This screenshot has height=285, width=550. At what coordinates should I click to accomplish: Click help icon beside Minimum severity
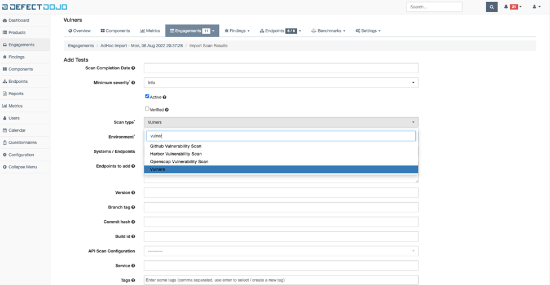(x=133, y=83)
